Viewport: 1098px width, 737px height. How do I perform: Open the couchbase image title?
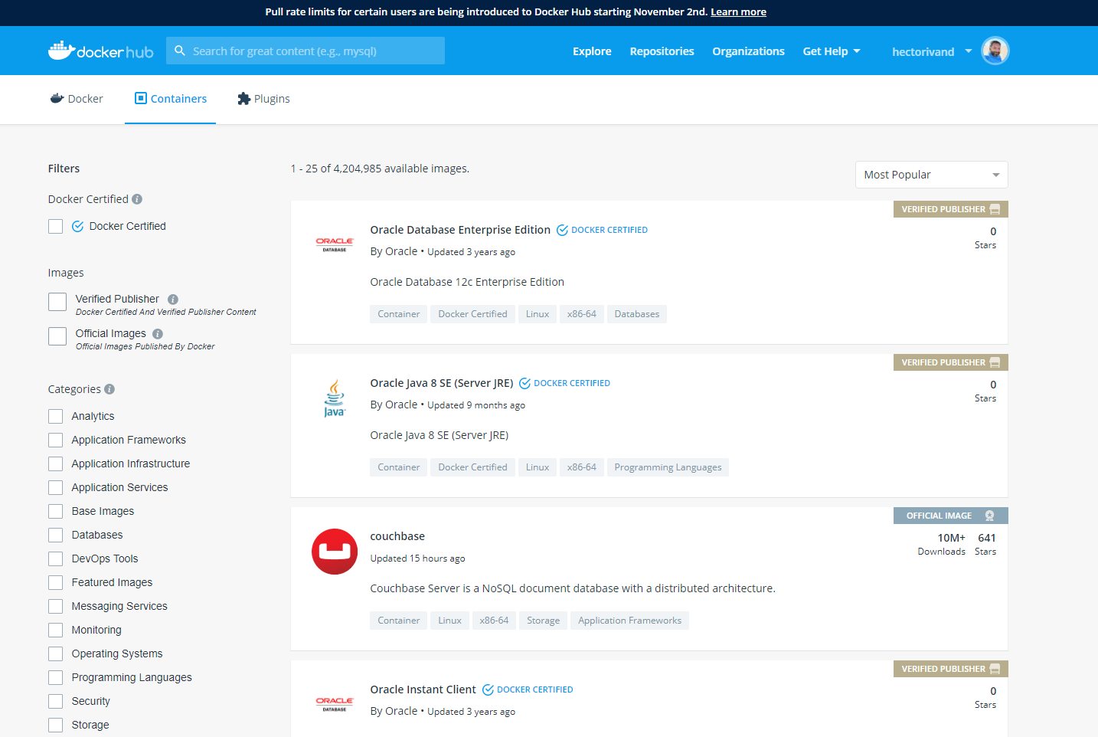point(397,536)
